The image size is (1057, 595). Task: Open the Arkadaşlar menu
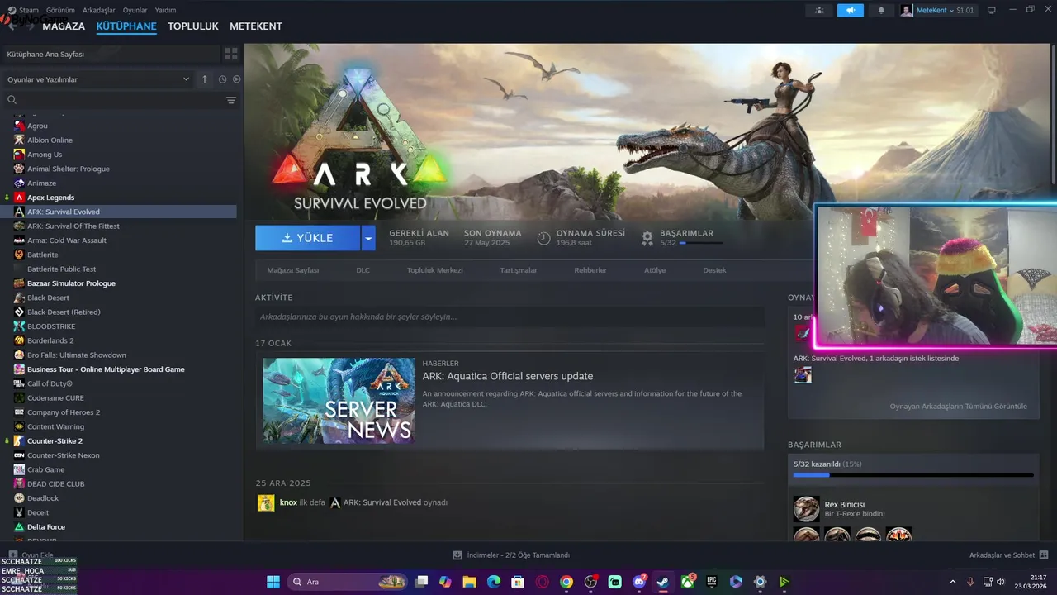pyautogui.click(x=99, y=10)
